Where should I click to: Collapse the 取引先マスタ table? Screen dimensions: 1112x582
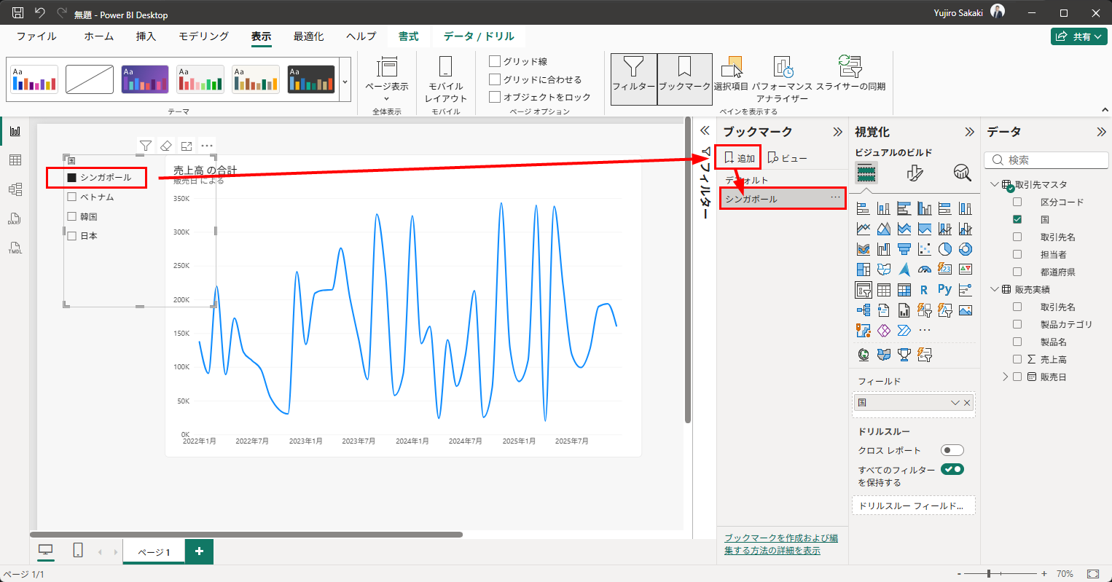pyautogui.click(x=995, y=184)
